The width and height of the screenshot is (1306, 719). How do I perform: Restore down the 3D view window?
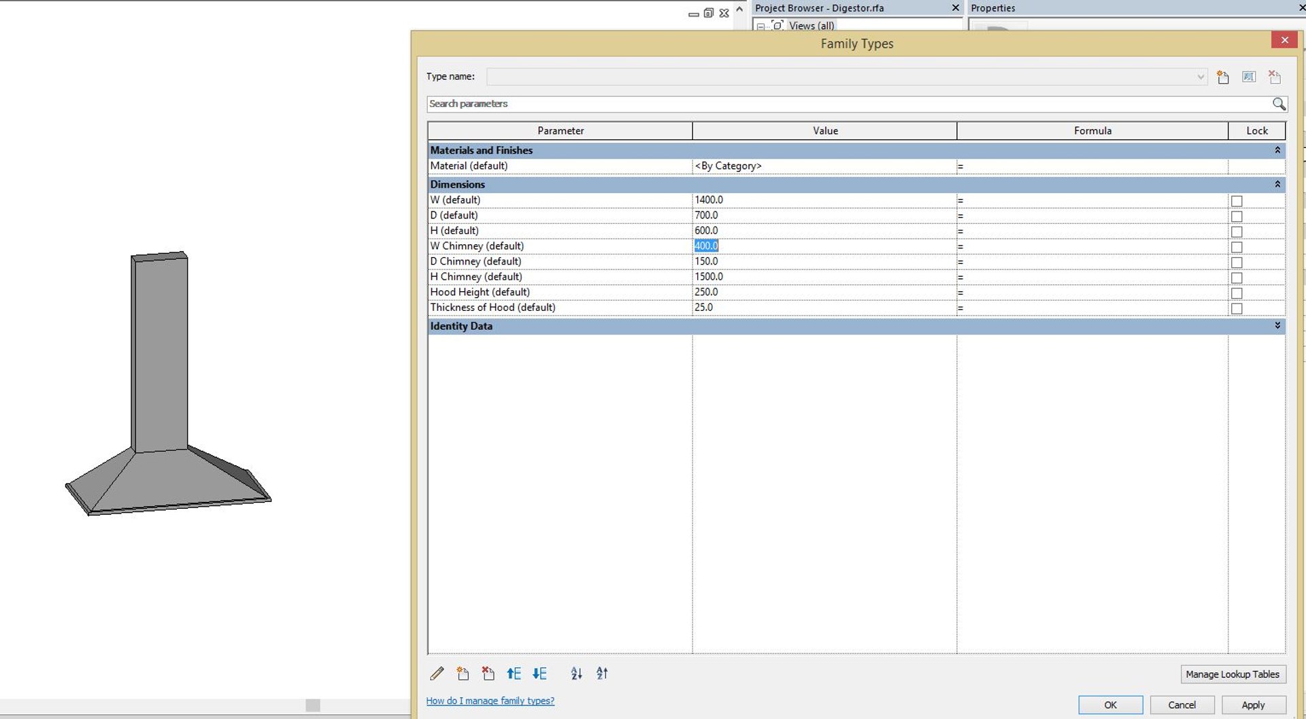pyautogui.click(x=709, y=13)
